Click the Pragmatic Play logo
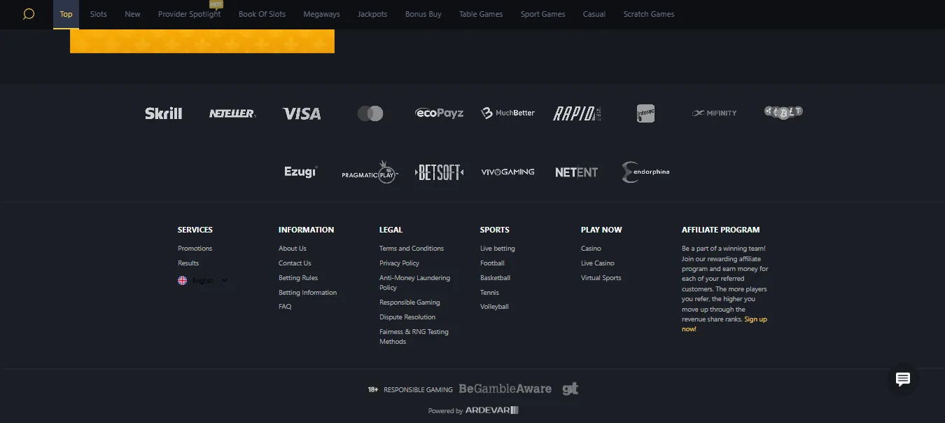945x423 pixels. 370,172
